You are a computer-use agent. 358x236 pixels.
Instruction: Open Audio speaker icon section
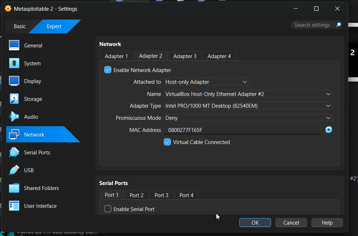tap(14, 117)
